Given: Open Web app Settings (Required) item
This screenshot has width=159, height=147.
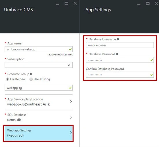Looking at the screenshot, I should [x=38, y=133].
